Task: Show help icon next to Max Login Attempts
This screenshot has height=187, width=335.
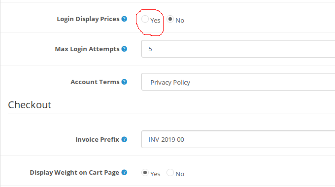Action: point(124,49)
